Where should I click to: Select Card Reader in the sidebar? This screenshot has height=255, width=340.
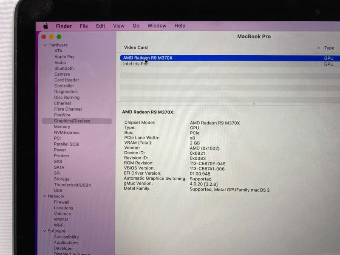click(x=67, y=80)
